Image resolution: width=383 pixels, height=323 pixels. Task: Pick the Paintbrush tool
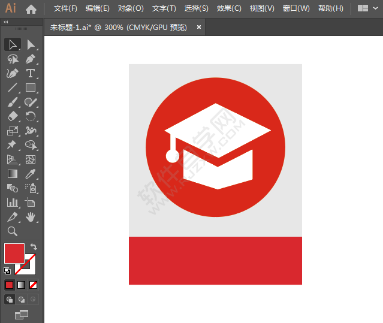coord(12,102)
